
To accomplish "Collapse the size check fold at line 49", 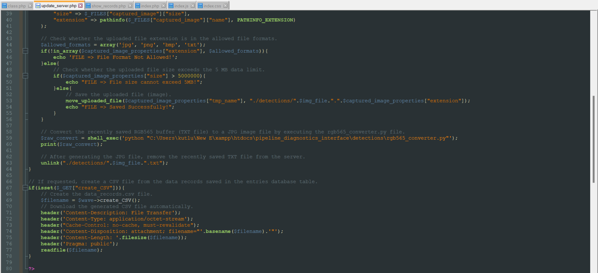I will [25, 76].
